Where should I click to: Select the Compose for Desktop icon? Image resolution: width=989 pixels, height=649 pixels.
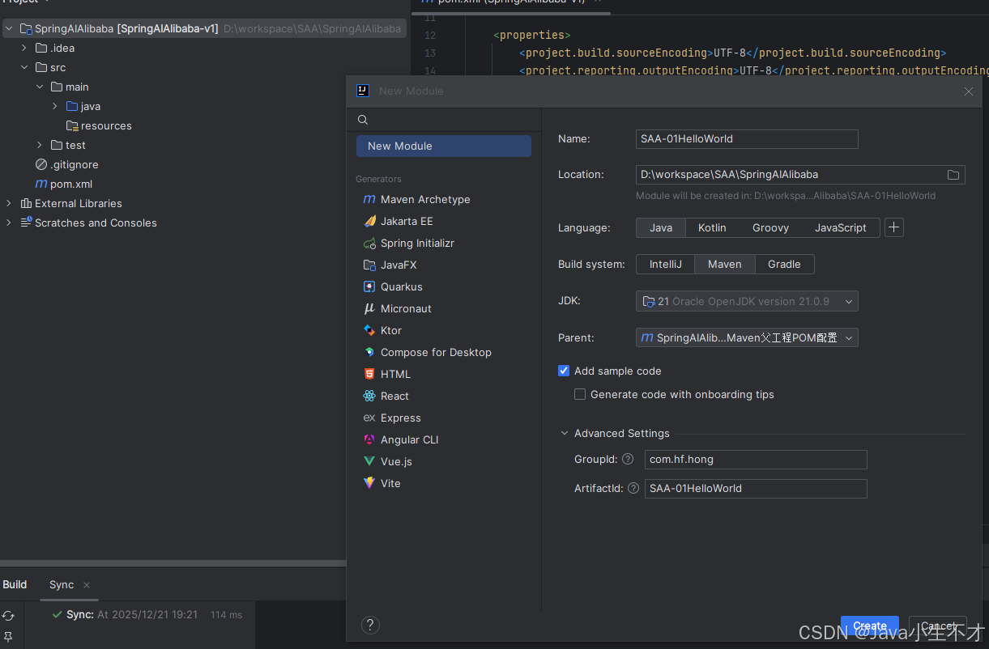tap(369, 352)
